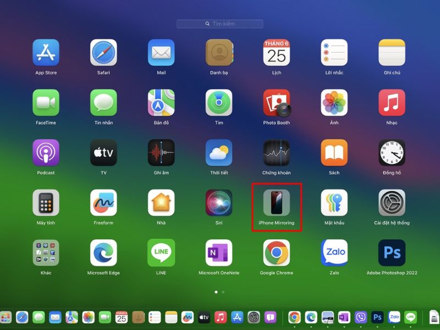Open the TV app in Launchpad

pos(103,152)
